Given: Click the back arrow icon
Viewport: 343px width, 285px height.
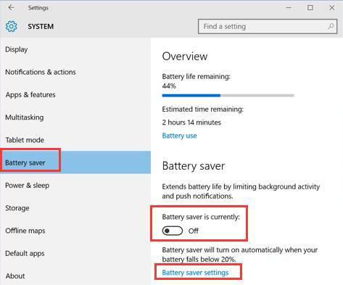Looking at the screenshot, I should [11, 8].
